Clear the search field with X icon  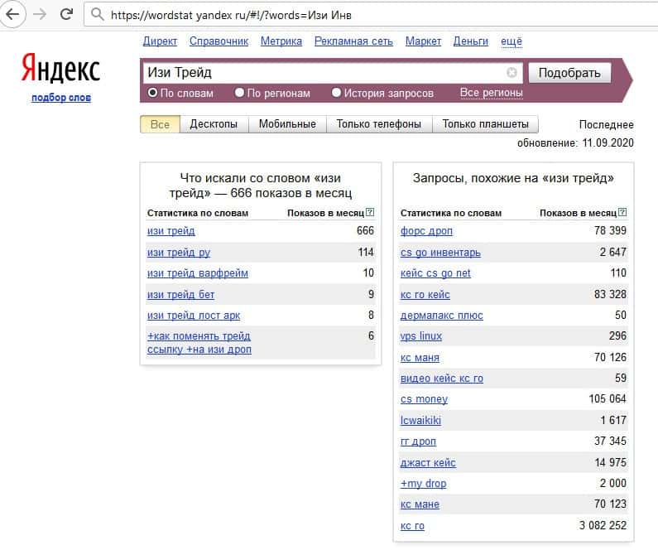512,73
